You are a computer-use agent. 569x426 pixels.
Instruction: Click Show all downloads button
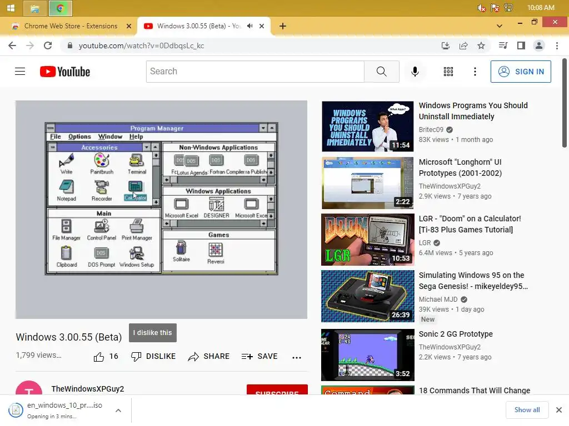point(527,410)
